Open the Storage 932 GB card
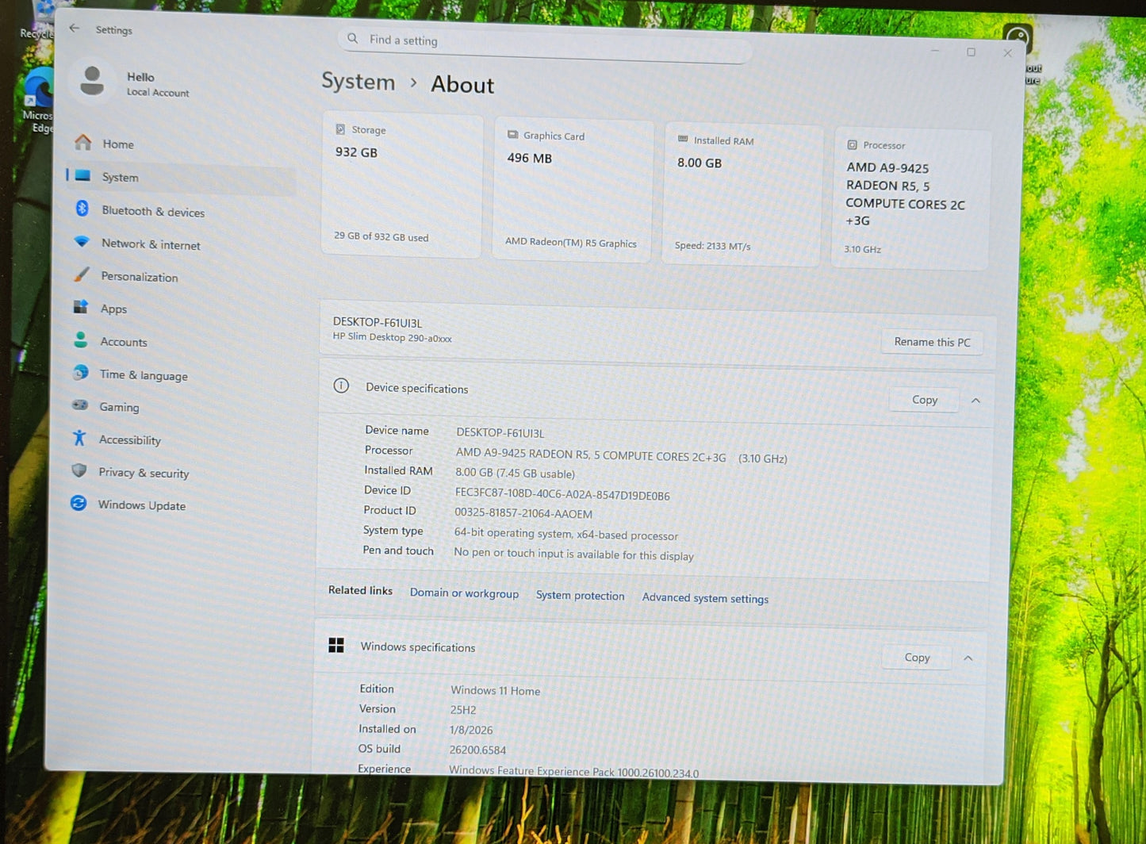The width and height of the screenshot is (1146, 844). 402,185
